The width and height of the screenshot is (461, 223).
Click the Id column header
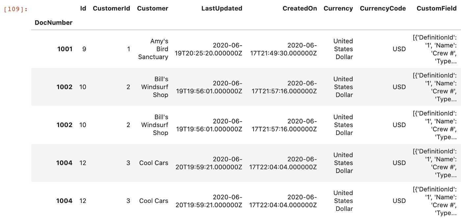(83, 9)
